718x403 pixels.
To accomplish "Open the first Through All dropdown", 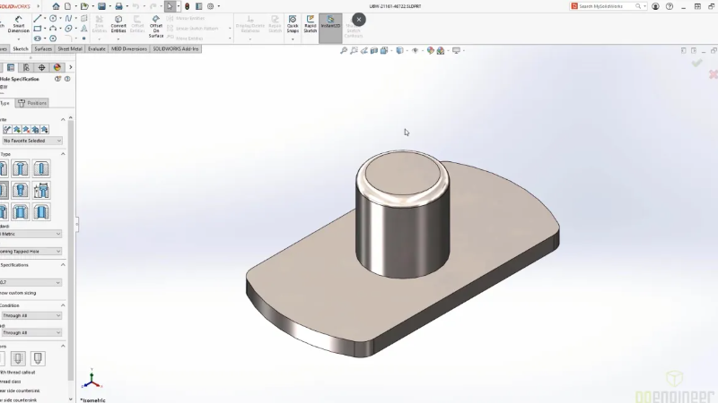I will [x=31, y=315].
